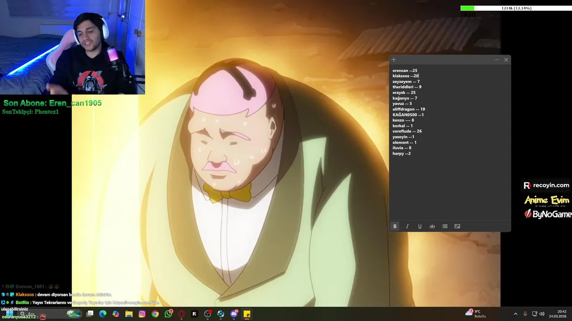
Task: Open Discord from the taskbar
Action: [234, 314]
